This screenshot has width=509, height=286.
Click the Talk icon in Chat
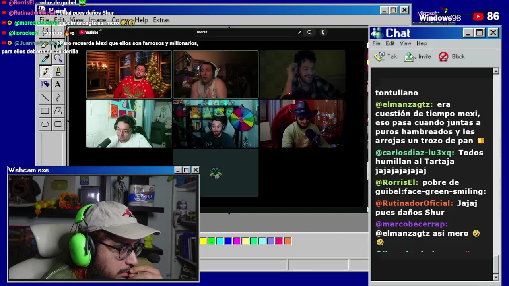click(x=380, y=56)
